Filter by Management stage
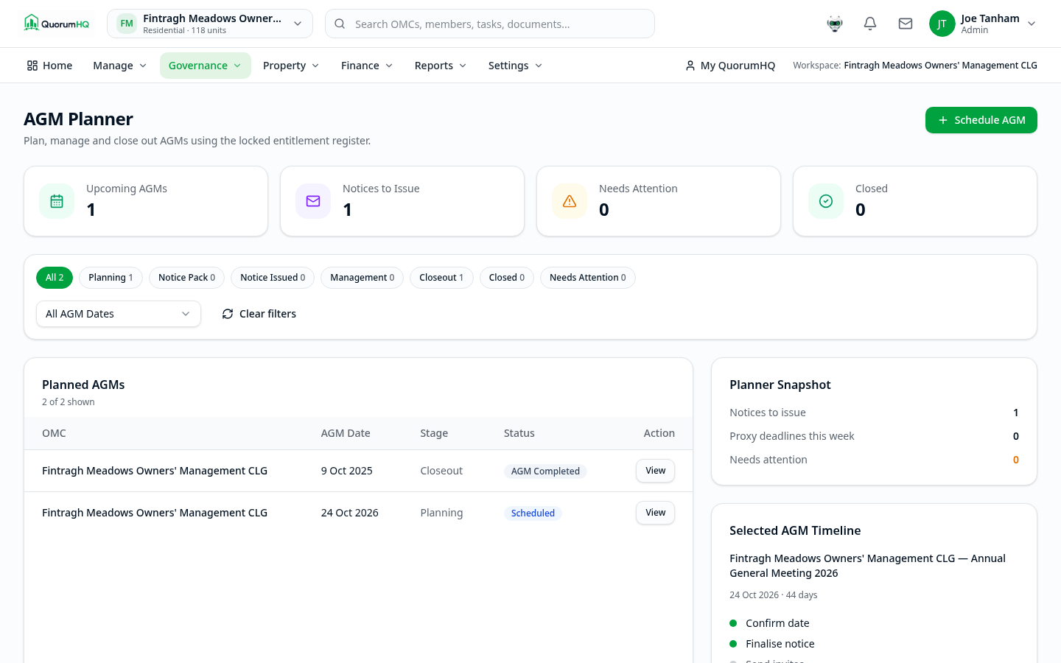The height and width of the screenshot is (663, 1061). coord(362,278)
